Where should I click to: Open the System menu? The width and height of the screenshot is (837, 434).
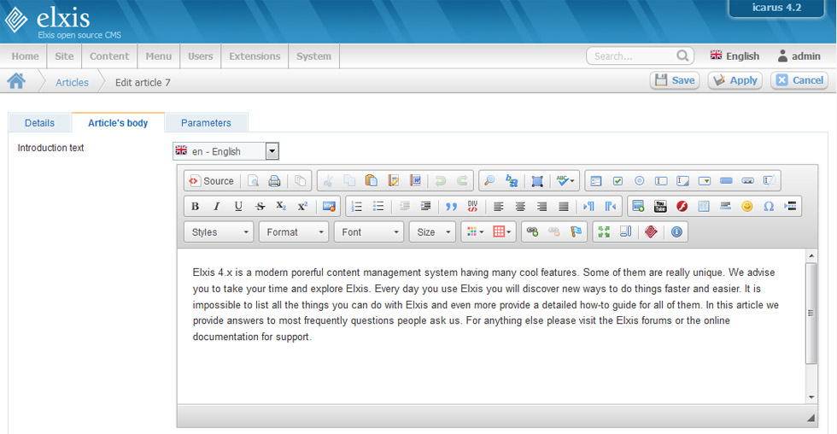tap(314, 56)
